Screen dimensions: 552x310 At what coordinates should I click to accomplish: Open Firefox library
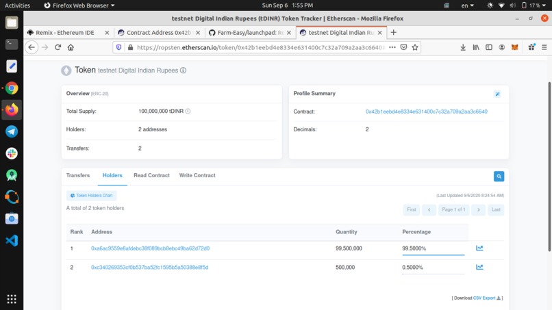[476, 47]
